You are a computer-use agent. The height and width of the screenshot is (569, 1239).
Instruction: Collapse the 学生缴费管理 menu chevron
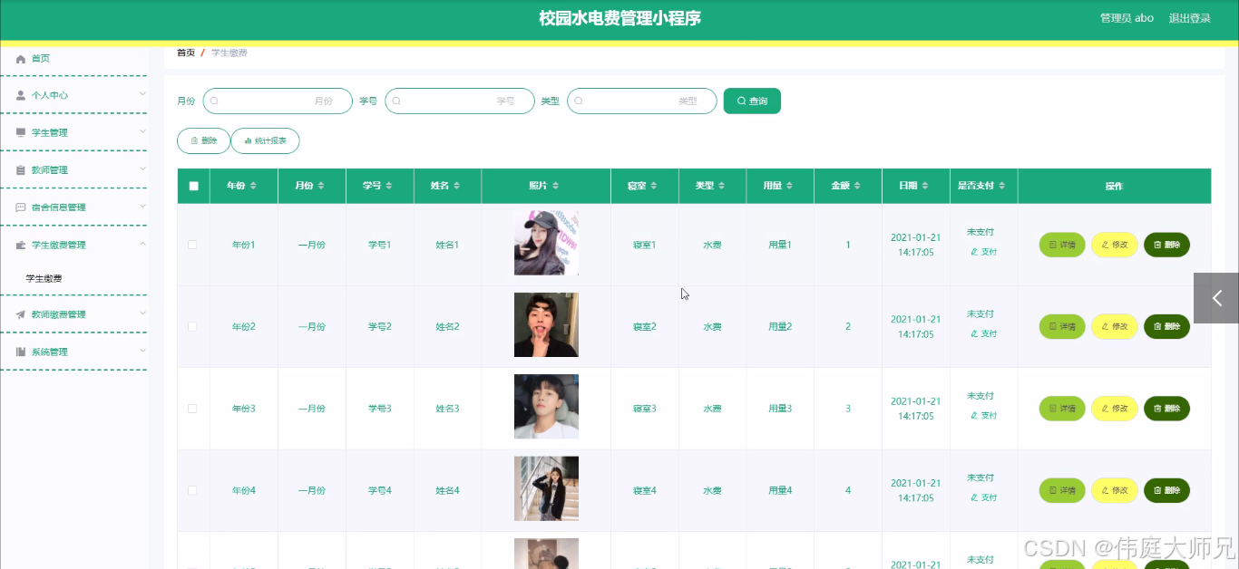click(x=142, y=245)
